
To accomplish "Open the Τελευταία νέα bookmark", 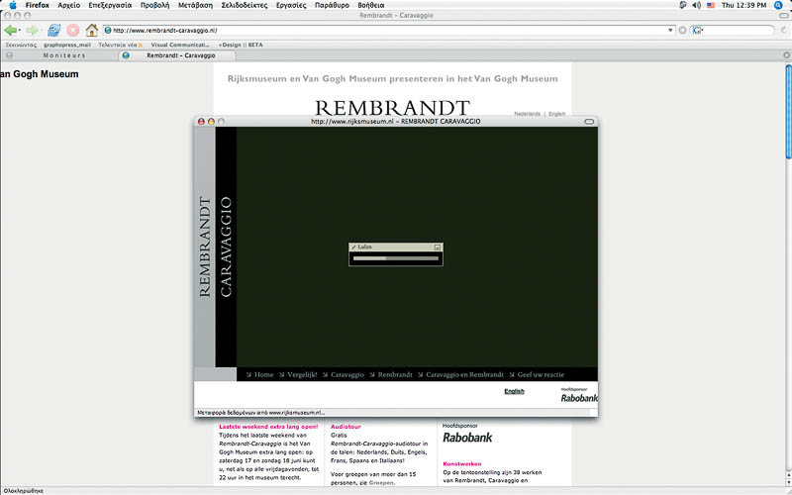I will 118,45.
